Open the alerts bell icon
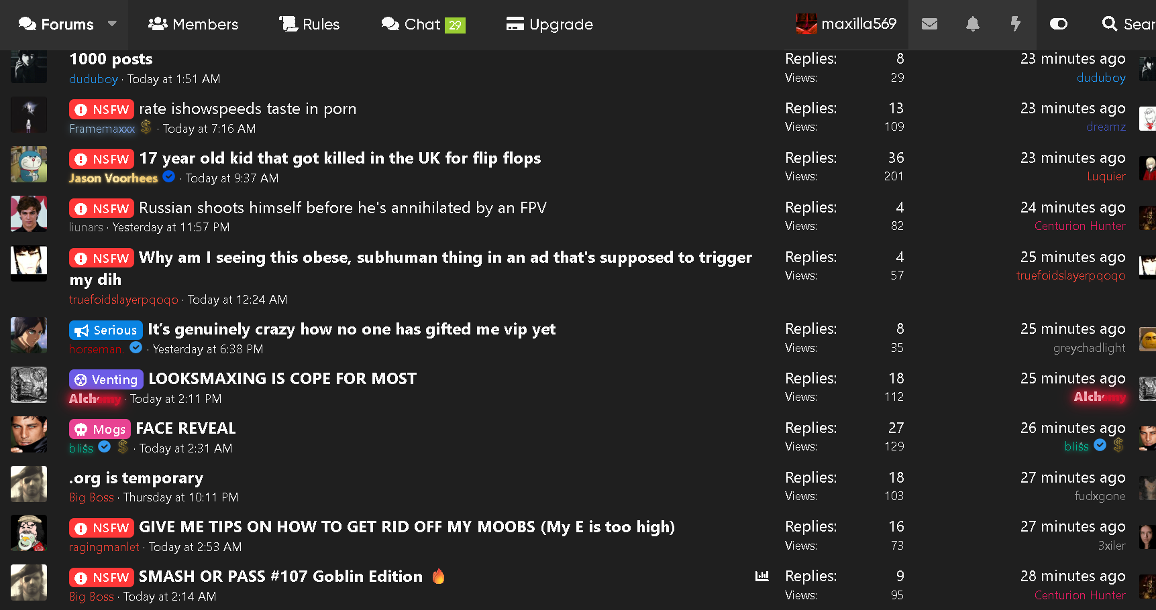 (972, 24)
